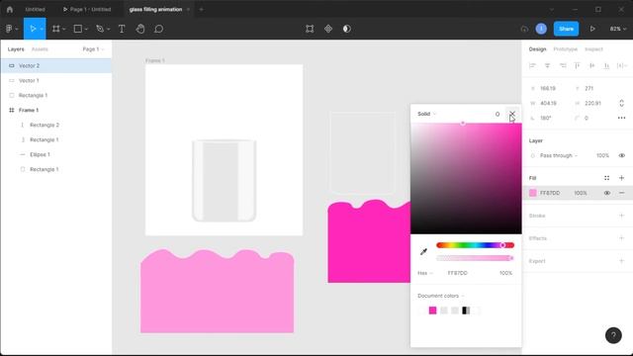Viewport: 633px width, 356px height.
Task: Open the Figma main menu icon
Action: point(9,29)
